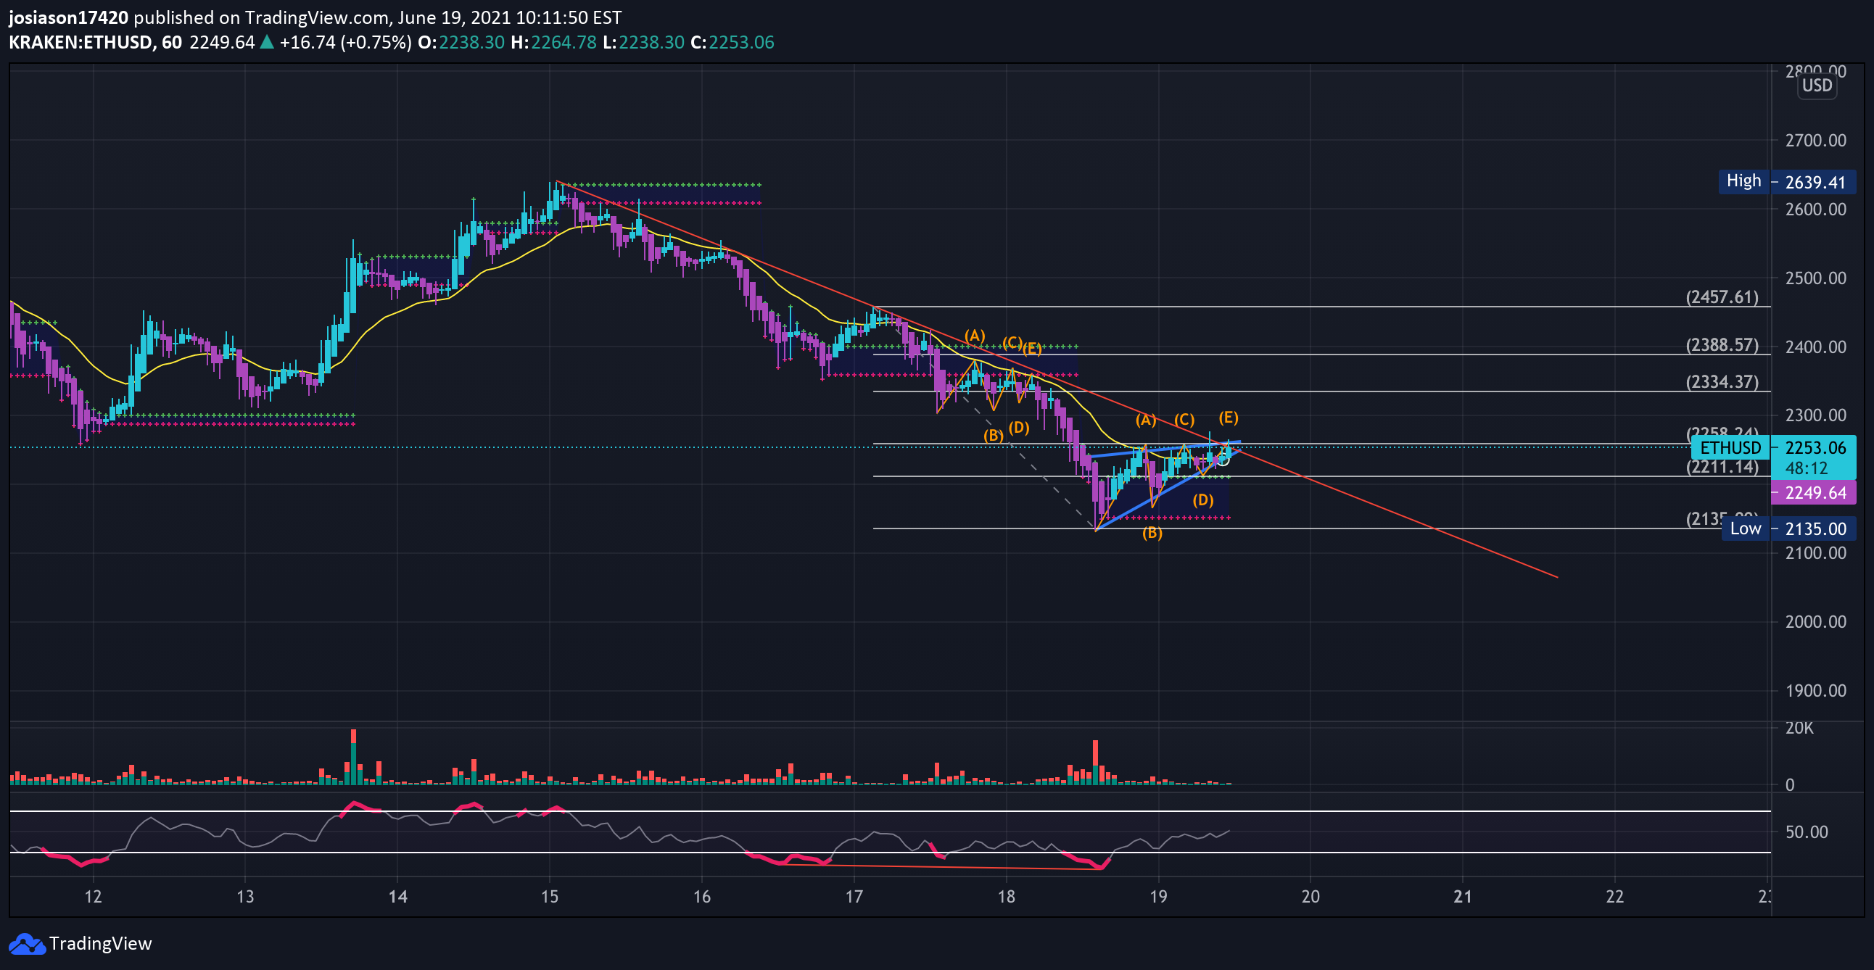Viewport: 1874px width, 970px height.
Task: Click the O:2238.30 open value
Action: pyautogui.click(x=461, y=42)
